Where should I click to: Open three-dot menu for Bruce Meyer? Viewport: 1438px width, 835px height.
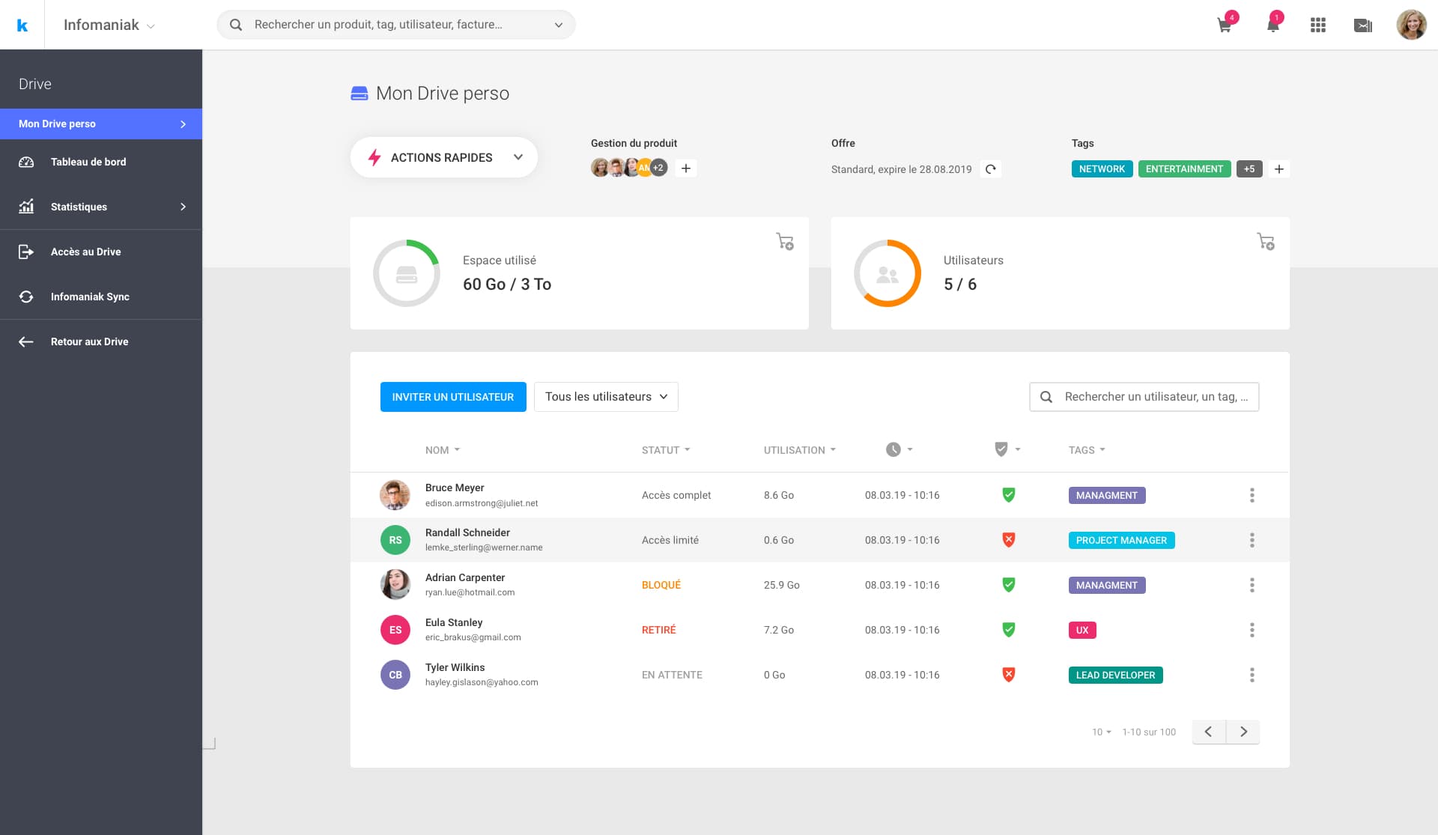click(x=1252, y=495)
